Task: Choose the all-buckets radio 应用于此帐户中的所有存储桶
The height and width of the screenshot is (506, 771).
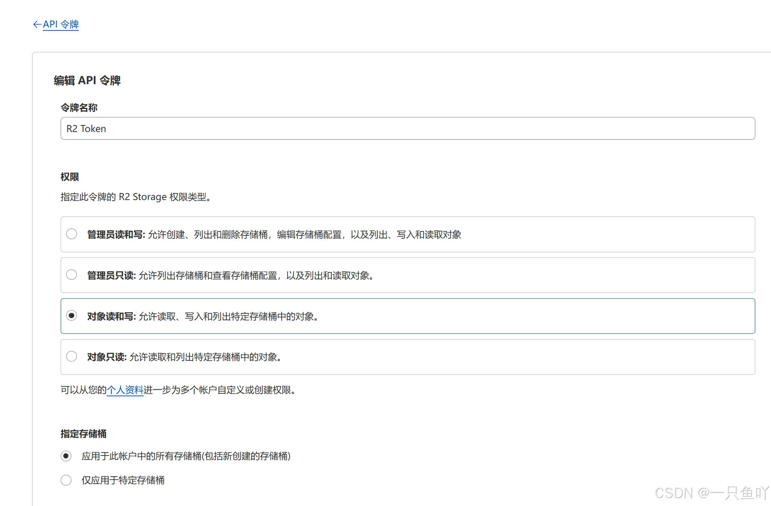Action: point(66,456)
